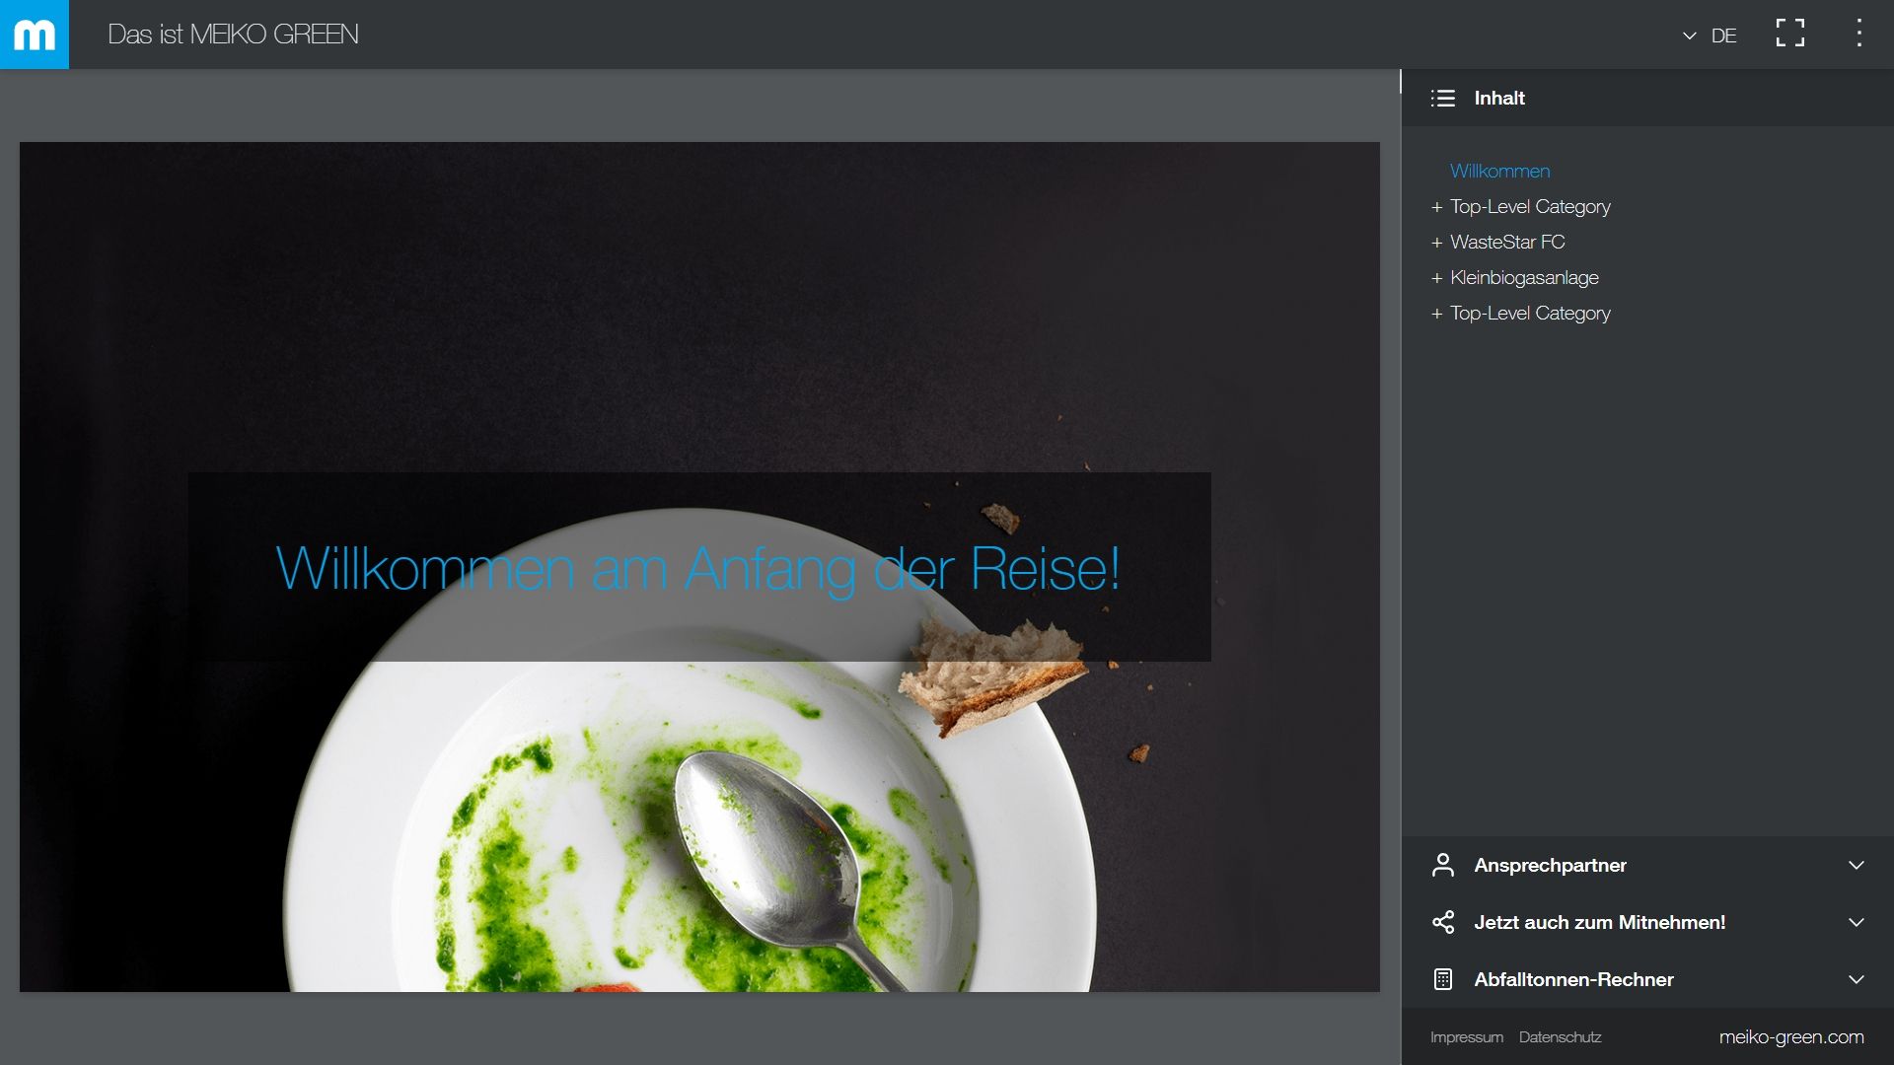Click the Meiko blue logo icon
This screenshot has width=1894, height=1065.
click(x=35, y=35)
